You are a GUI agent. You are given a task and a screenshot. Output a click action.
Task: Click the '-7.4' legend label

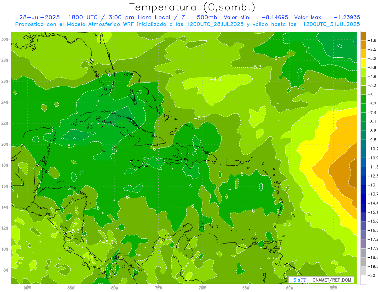[x=372, y=112]
